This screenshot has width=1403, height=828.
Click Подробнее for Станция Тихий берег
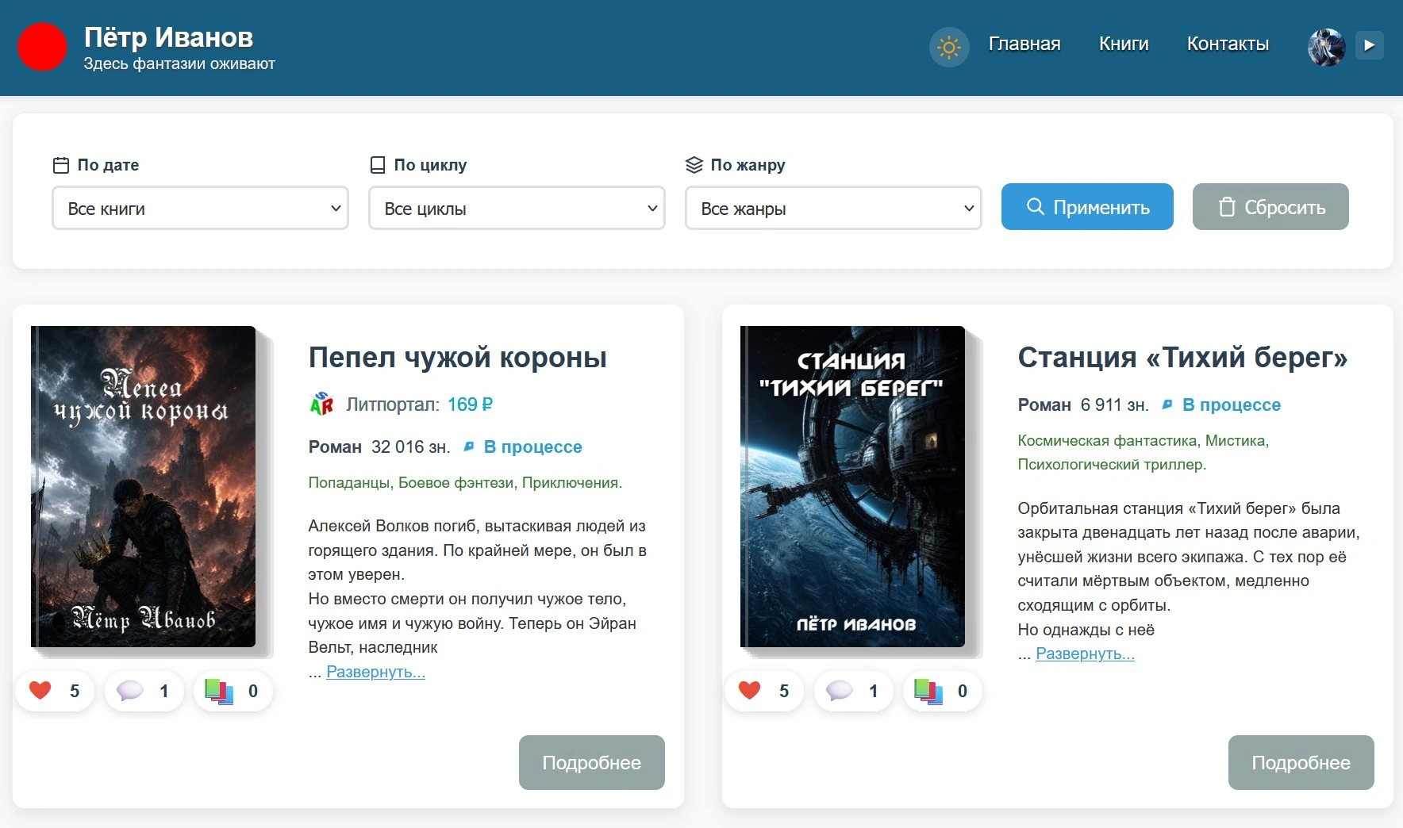click(1301, 762)
